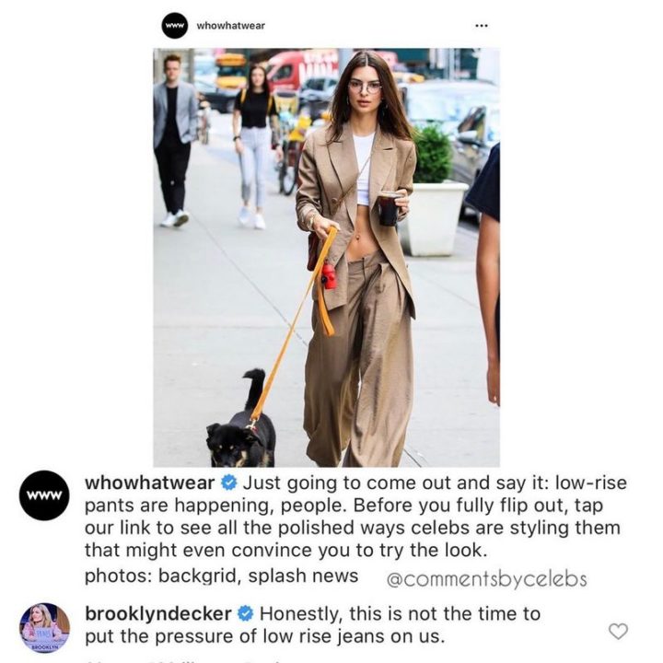Click the man in gray blazer in background
Image resolution: width=663 pixels, height=663 pixels.
point(174,140)
